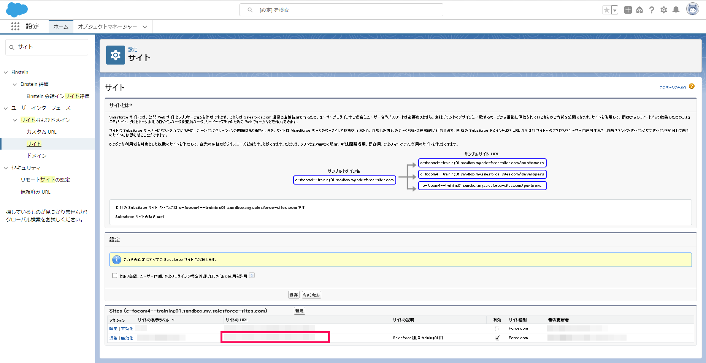Click the quick find box containing サイト
Screen dimensions: 706x363
[47, 47]
